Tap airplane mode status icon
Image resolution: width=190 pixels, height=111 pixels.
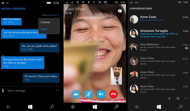click(x=94, y=2)
